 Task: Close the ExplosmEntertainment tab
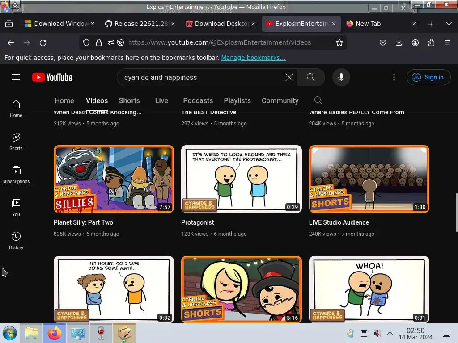(334, 24)
